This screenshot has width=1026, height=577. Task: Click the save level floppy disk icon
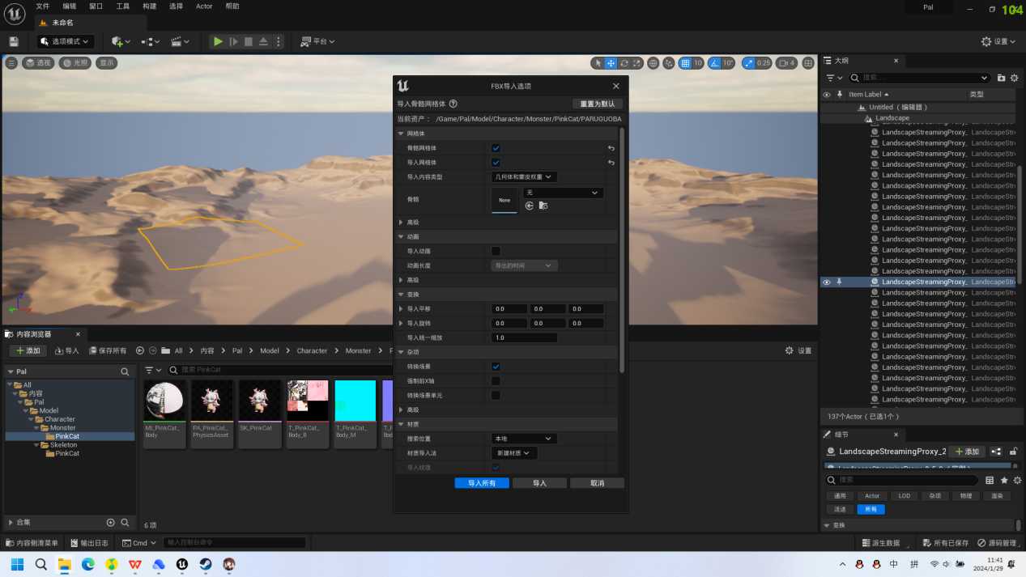point(14,41)
